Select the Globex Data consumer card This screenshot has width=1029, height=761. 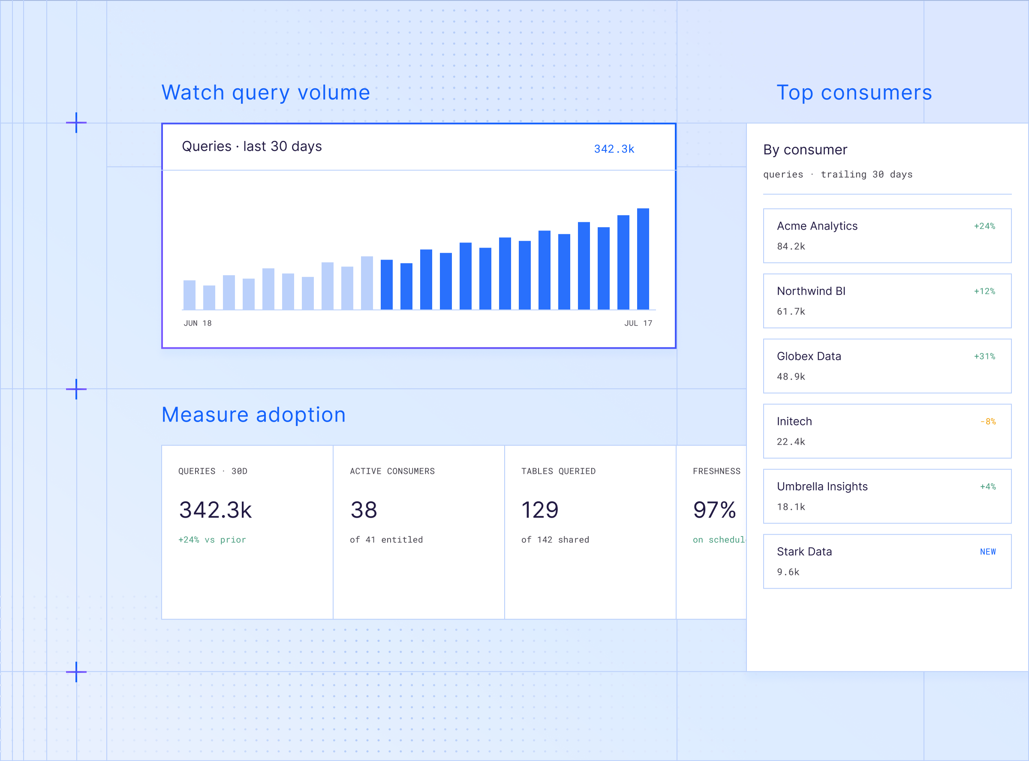point(887,366)
